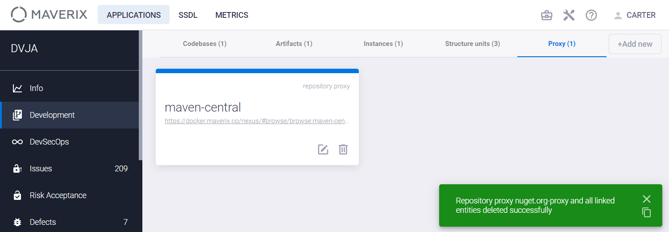The image size is (669, 232).
Task: Open the CARTER user account menu
Action: click(635, 15)
